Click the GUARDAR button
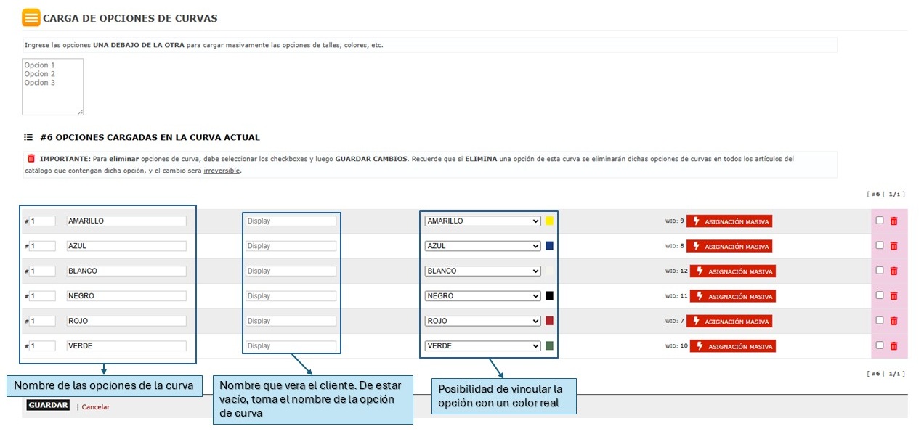Viewport: 924px width, 434px height. pyautogui.click(x=48, y=406)
